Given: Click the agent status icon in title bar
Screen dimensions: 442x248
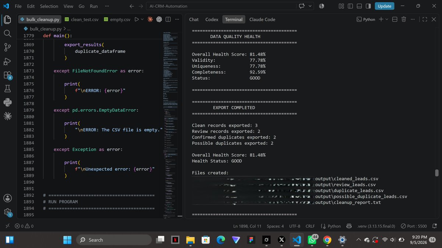Looking at the screenshot, I should point(321,6).
